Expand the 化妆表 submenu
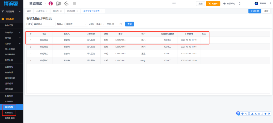The image size is (273, 123). [20, 44]
